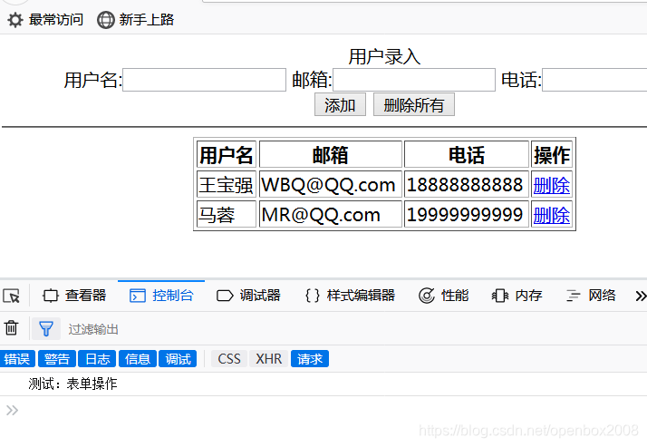Viewport: 647px width, 447px height.
Task: Click the 用户录入 heading text
Action: (384, 56)
